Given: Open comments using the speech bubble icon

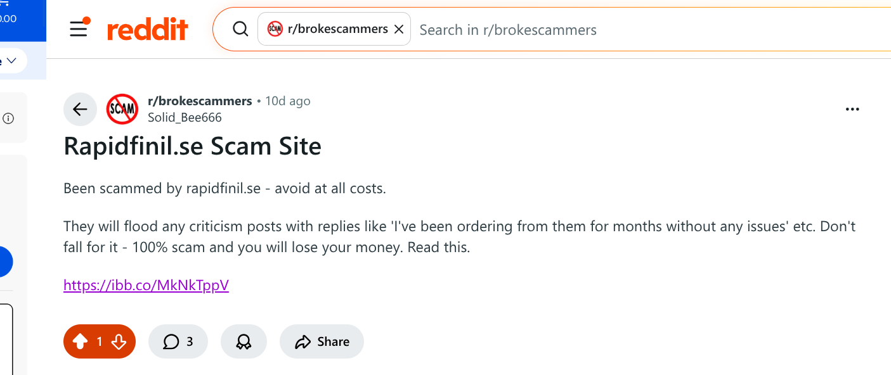Looking at the screenshot, I should 171,341.
